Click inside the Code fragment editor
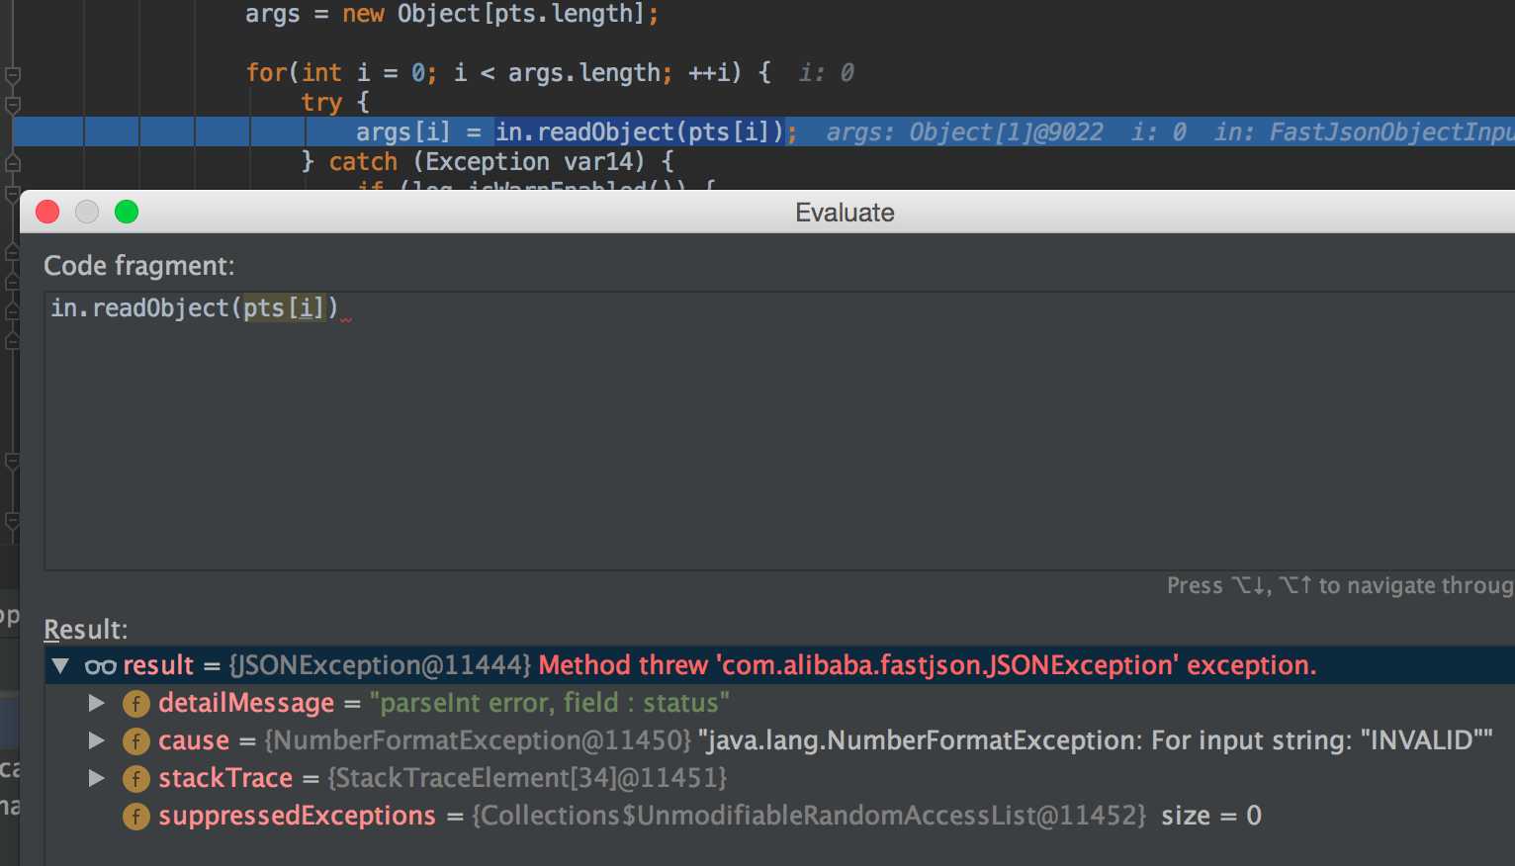Viewport: 1515px width, 866px height. pos(779,430)
